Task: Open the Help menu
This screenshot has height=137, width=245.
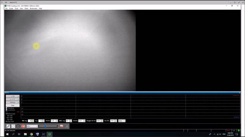Action: [41, 8]
